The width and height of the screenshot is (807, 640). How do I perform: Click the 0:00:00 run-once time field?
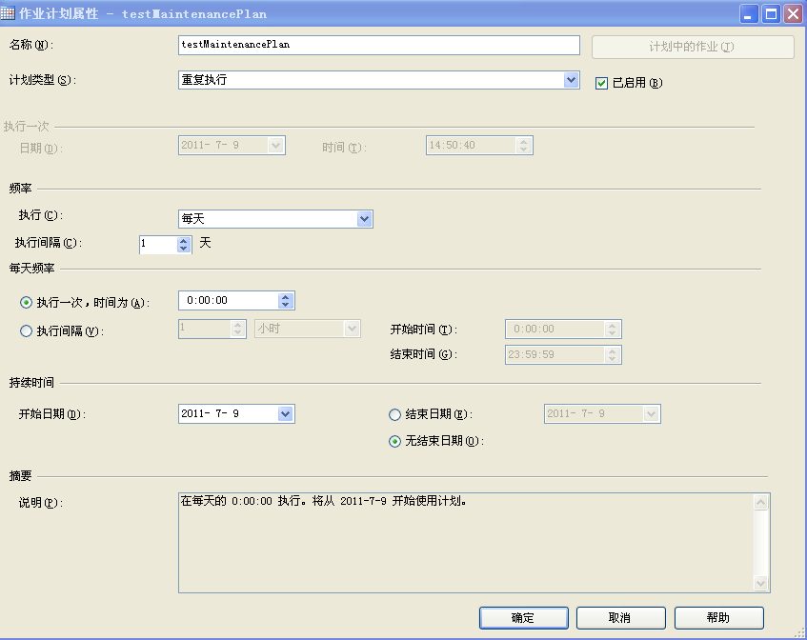point(229,300)
